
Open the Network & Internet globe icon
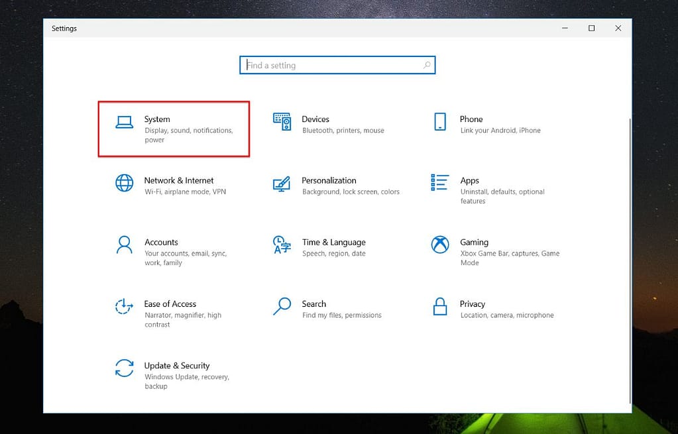(124, 183)
